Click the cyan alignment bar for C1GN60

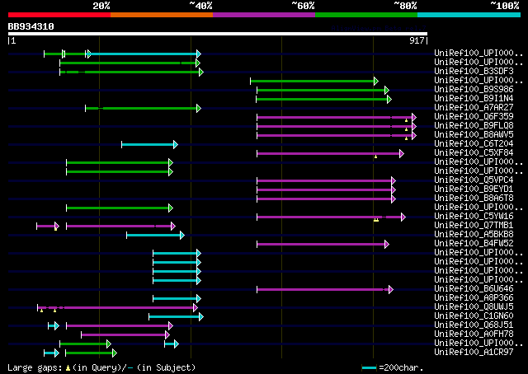coord(176,317)
